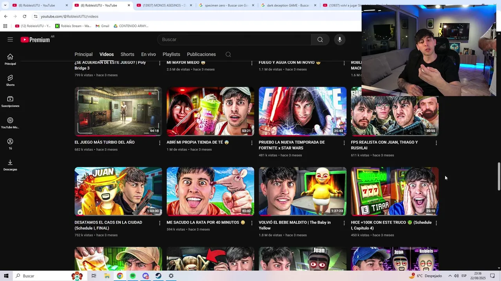Play The Baby in Yellow thumbnail
The width and height of the screenshot is (501, 281).
coord(303,191)
